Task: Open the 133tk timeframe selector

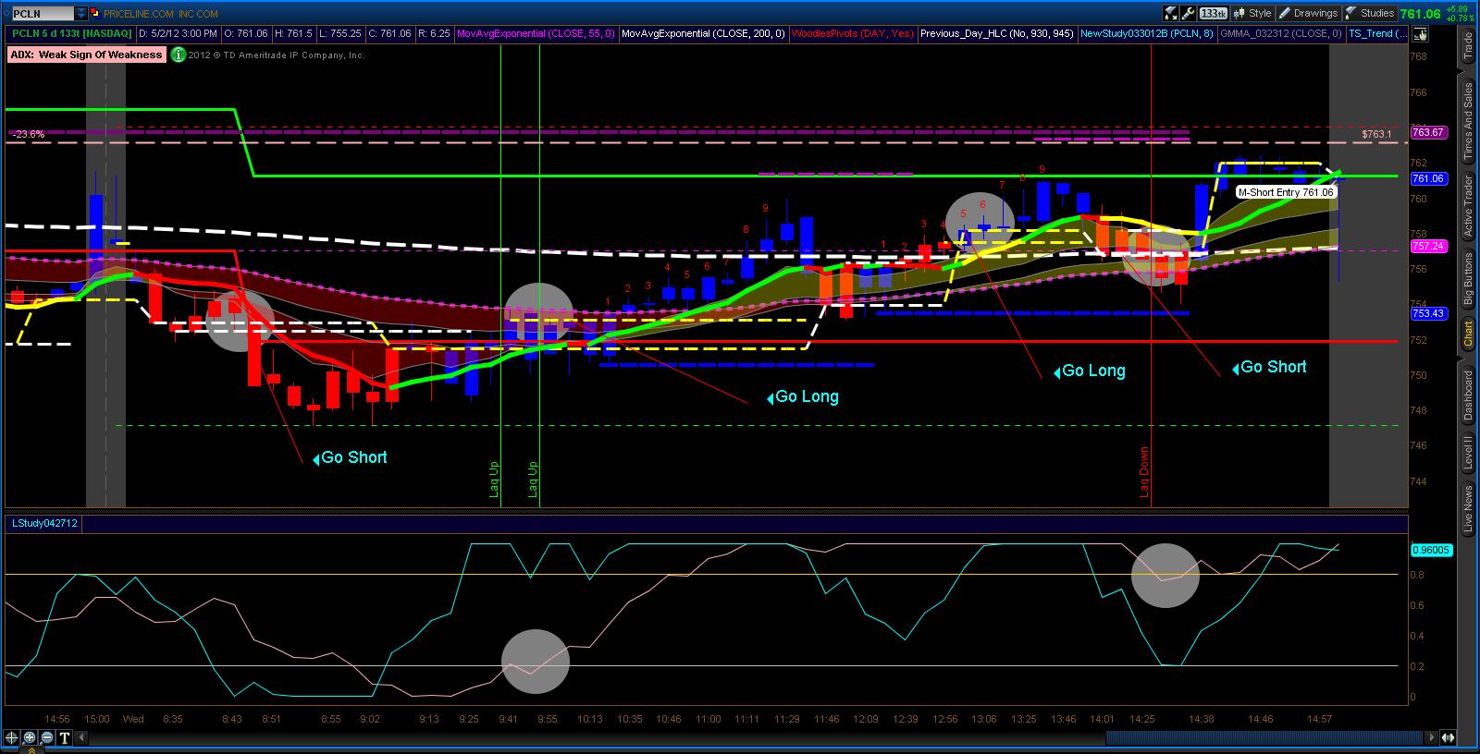Action: coord(1213,14)
